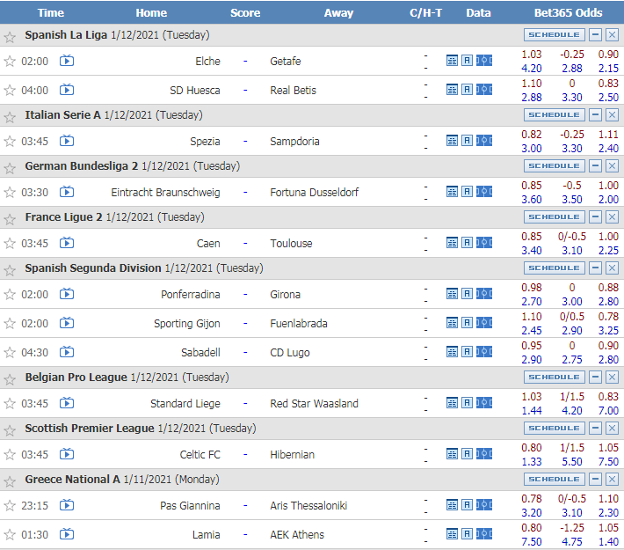Open live video icon for Celtic FC match
The height and width of the screenshot is (550, 624).
pos(67,454)
